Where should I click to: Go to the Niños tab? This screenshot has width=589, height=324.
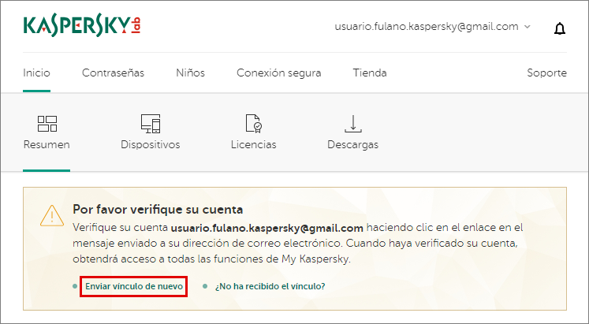(191, 73)
